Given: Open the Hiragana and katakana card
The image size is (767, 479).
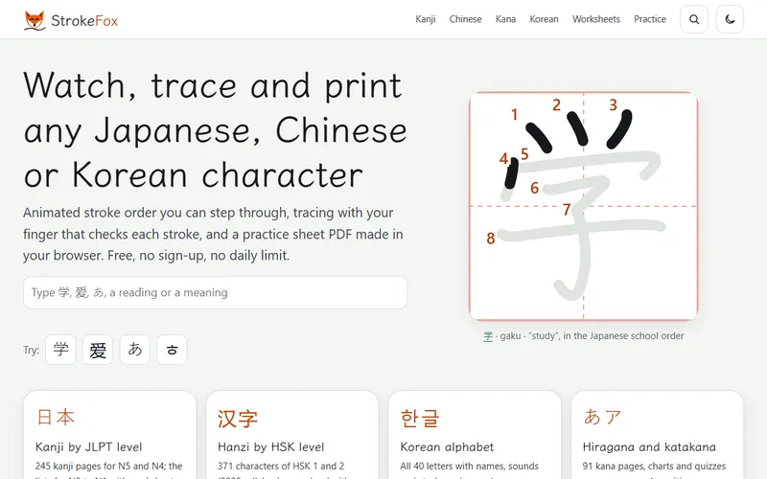Looking at the screenshot, I should click(x=657, y=435).
